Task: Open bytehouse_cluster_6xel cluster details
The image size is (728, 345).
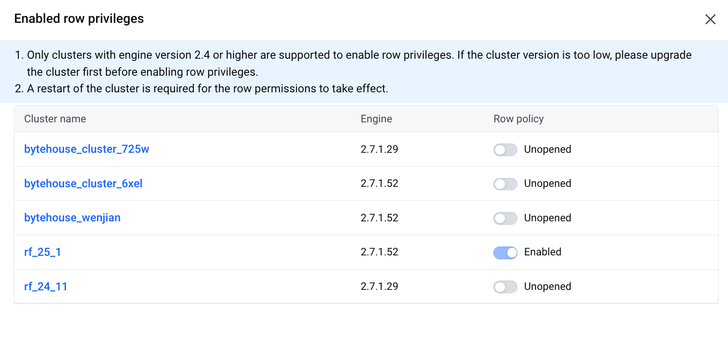Action: pos(83,184)
